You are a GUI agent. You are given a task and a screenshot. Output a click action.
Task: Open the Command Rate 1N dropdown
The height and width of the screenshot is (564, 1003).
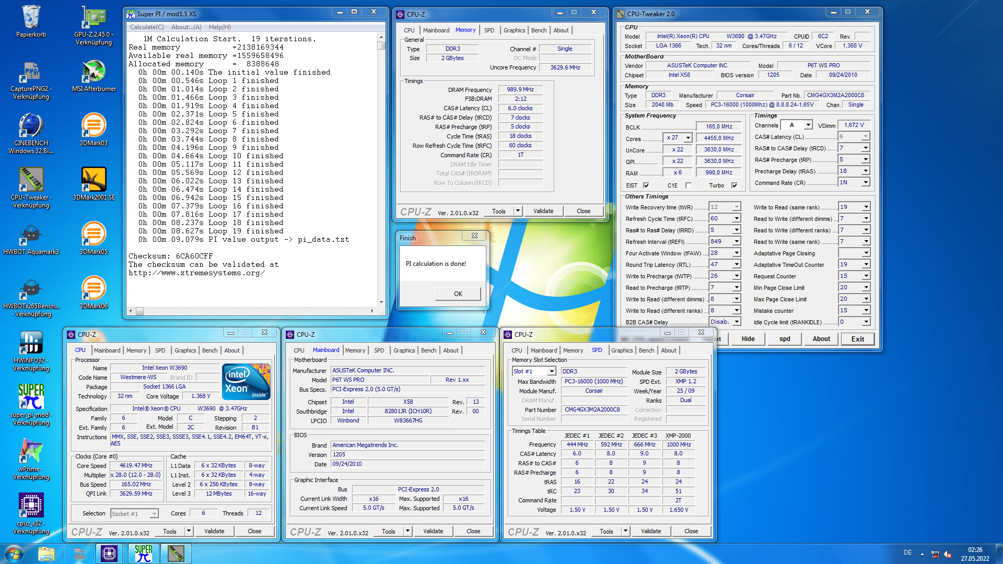866,182
